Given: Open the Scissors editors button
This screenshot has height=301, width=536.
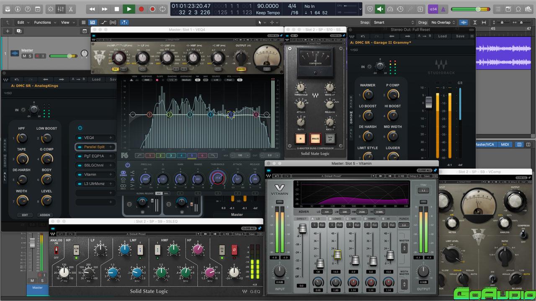Looking at the screenshot, I should [x=70, y=9].
